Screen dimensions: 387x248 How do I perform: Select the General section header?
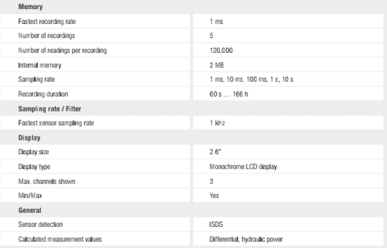(x=30, y=210)
